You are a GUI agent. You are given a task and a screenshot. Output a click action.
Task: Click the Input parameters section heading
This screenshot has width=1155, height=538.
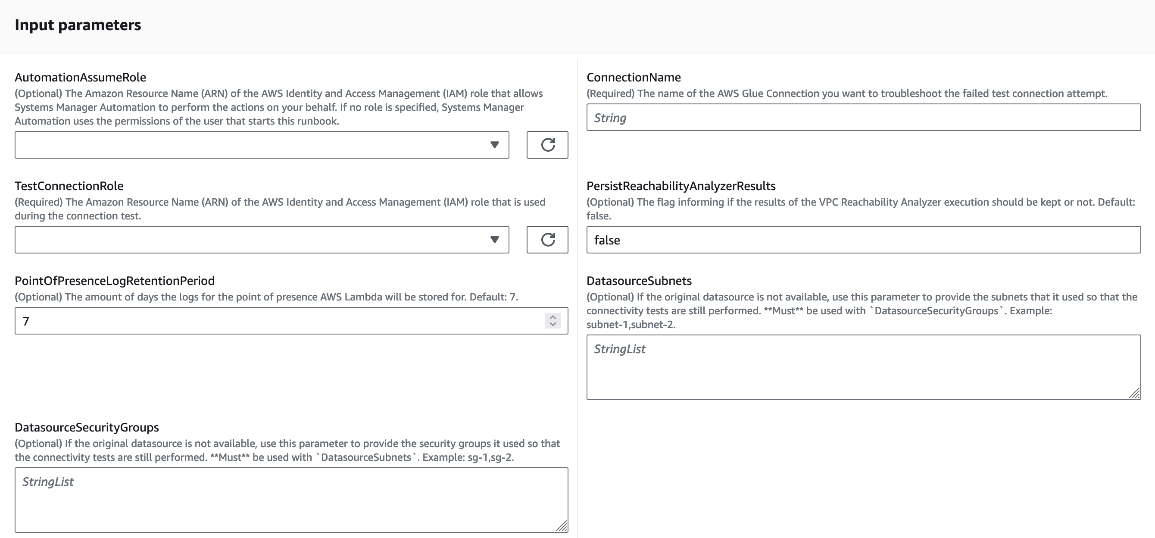point(78,25)
